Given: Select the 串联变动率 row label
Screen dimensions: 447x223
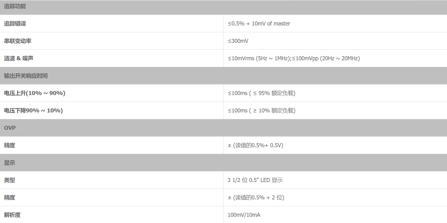Looking at the screenshot, I should click(18, 41).
